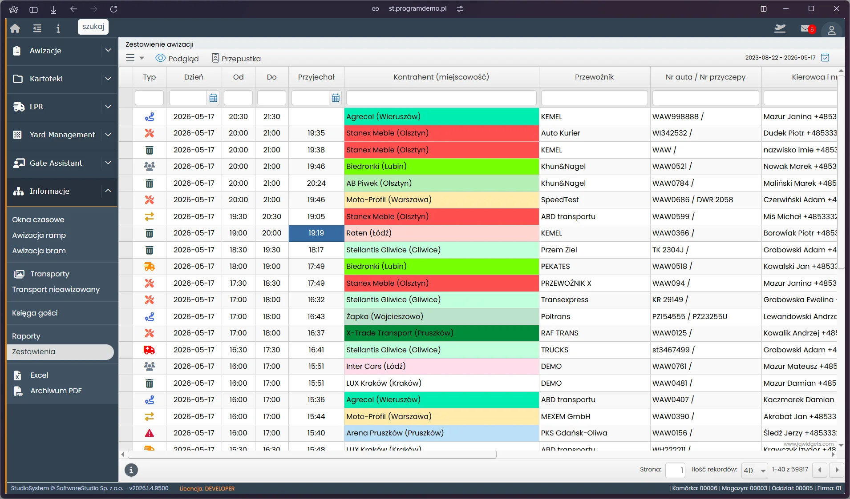850x499 pixels.
Task: Click the Przepustka badge icon
Action: pos(215,58)
